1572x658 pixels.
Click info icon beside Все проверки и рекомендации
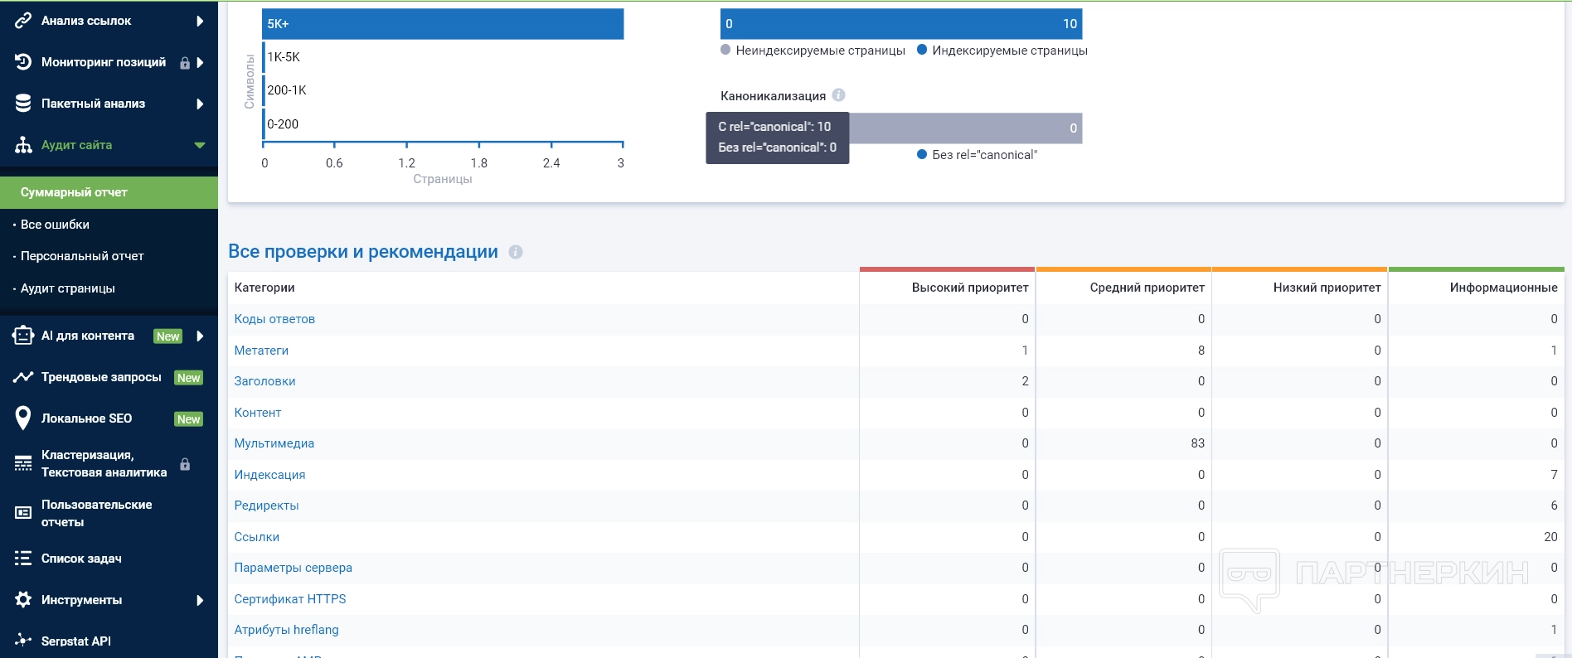[x=516, y=252]
